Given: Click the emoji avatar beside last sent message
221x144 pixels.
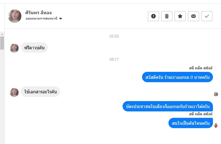Looking at the screenshot, I should [216, 125].
